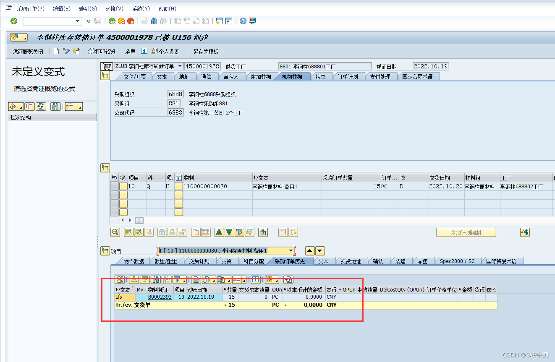The width and height of the screenshot is (555, 362).
Task: Open the 环境(V) menu
Action: click(x=115, y=9)
